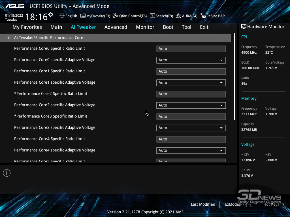Viewport: 290px width, 217px height.
Task: Open AURA(F4) label
Action: point(189,16)
